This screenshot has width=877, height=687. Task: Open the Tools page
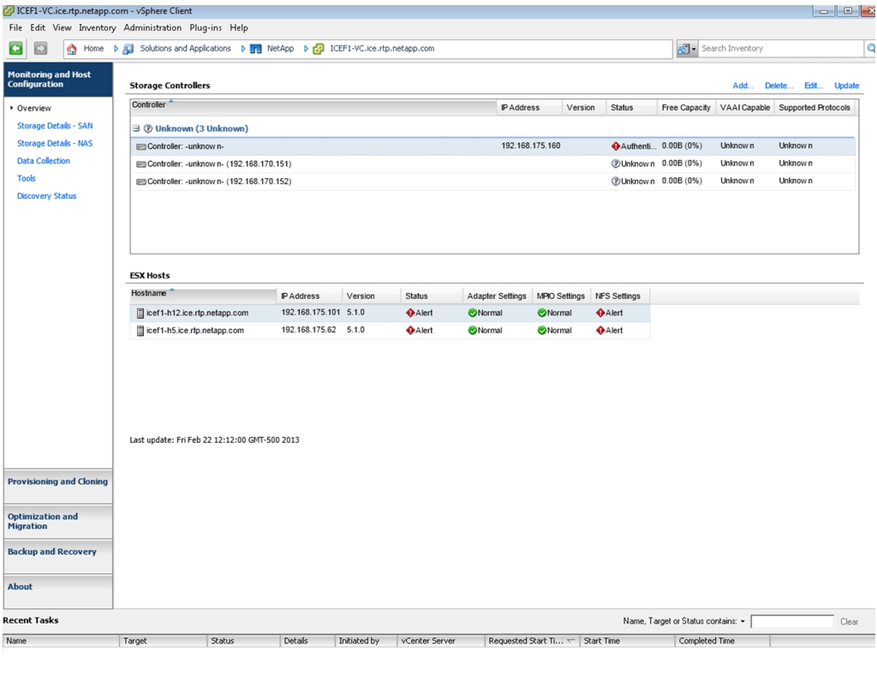coord(26,178)
